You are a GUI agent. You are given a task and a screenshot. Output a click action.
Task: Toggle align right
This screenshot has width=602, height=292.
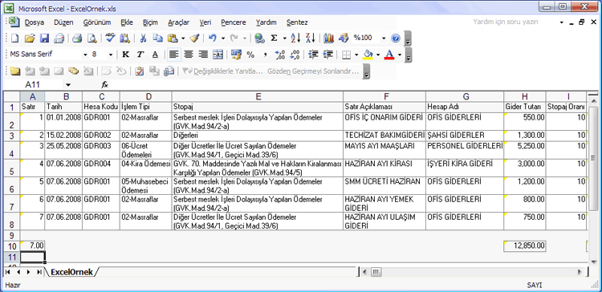203,55
